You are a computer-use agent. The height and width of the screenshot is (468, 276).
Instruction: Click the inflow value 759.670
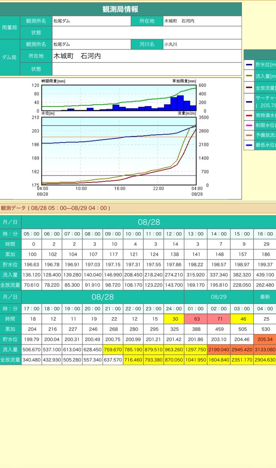click(x=113, y=350)
